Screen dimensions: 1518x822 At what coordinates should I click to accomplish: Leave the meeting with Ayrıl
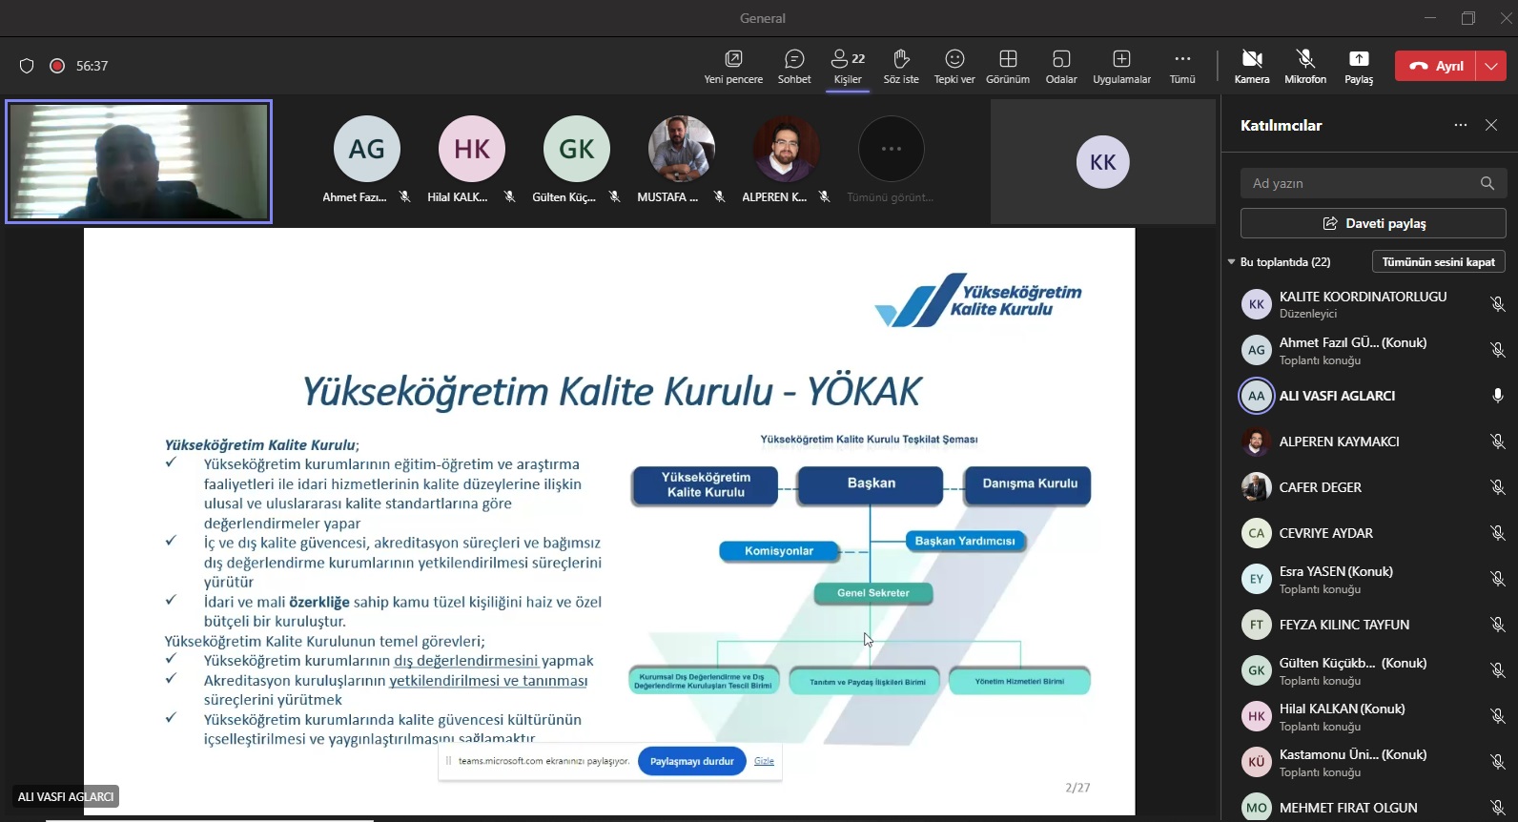tap(1436, 66)
